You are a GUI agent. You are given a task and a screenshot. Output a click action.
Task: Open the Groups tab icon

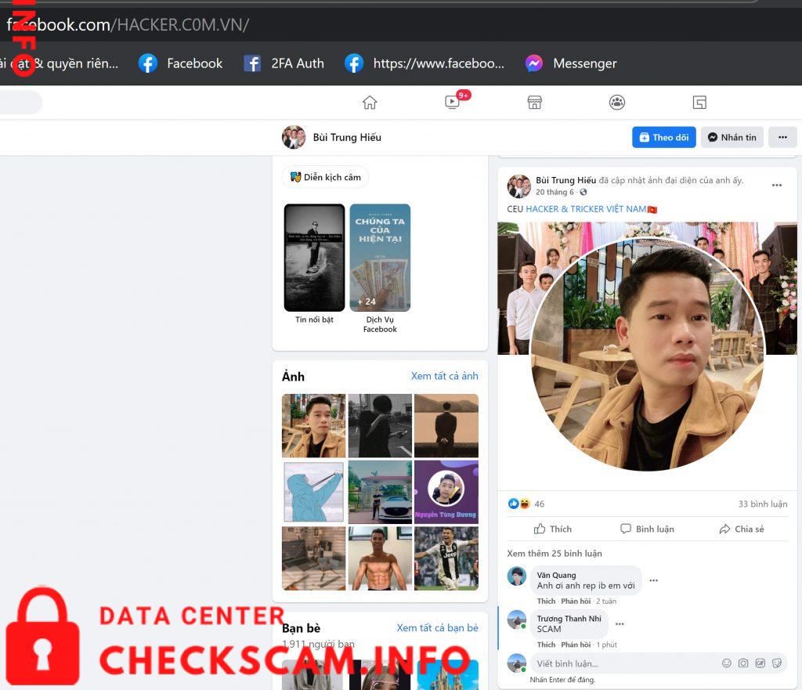[617, 103]
